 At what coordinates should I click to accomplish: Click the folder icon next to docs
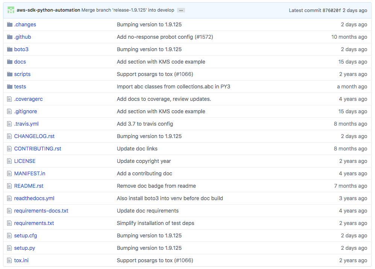pos(10,61)
